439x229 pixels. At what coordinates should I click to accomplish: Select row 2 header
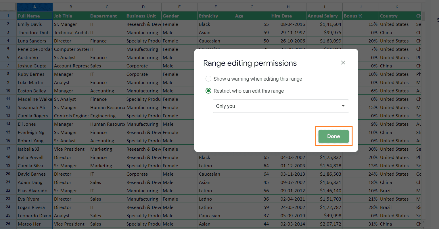(8, 24)
